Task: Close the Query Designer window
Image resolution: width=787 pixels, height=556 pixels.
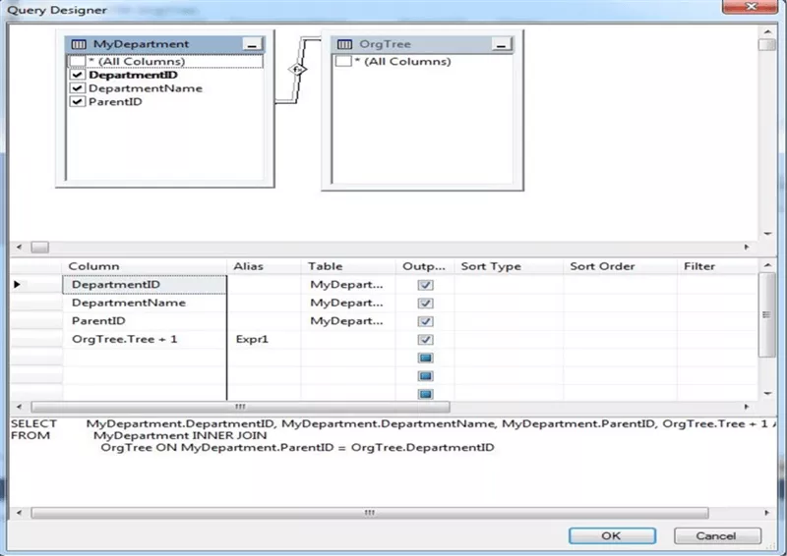Action: [x=750, y=7]
